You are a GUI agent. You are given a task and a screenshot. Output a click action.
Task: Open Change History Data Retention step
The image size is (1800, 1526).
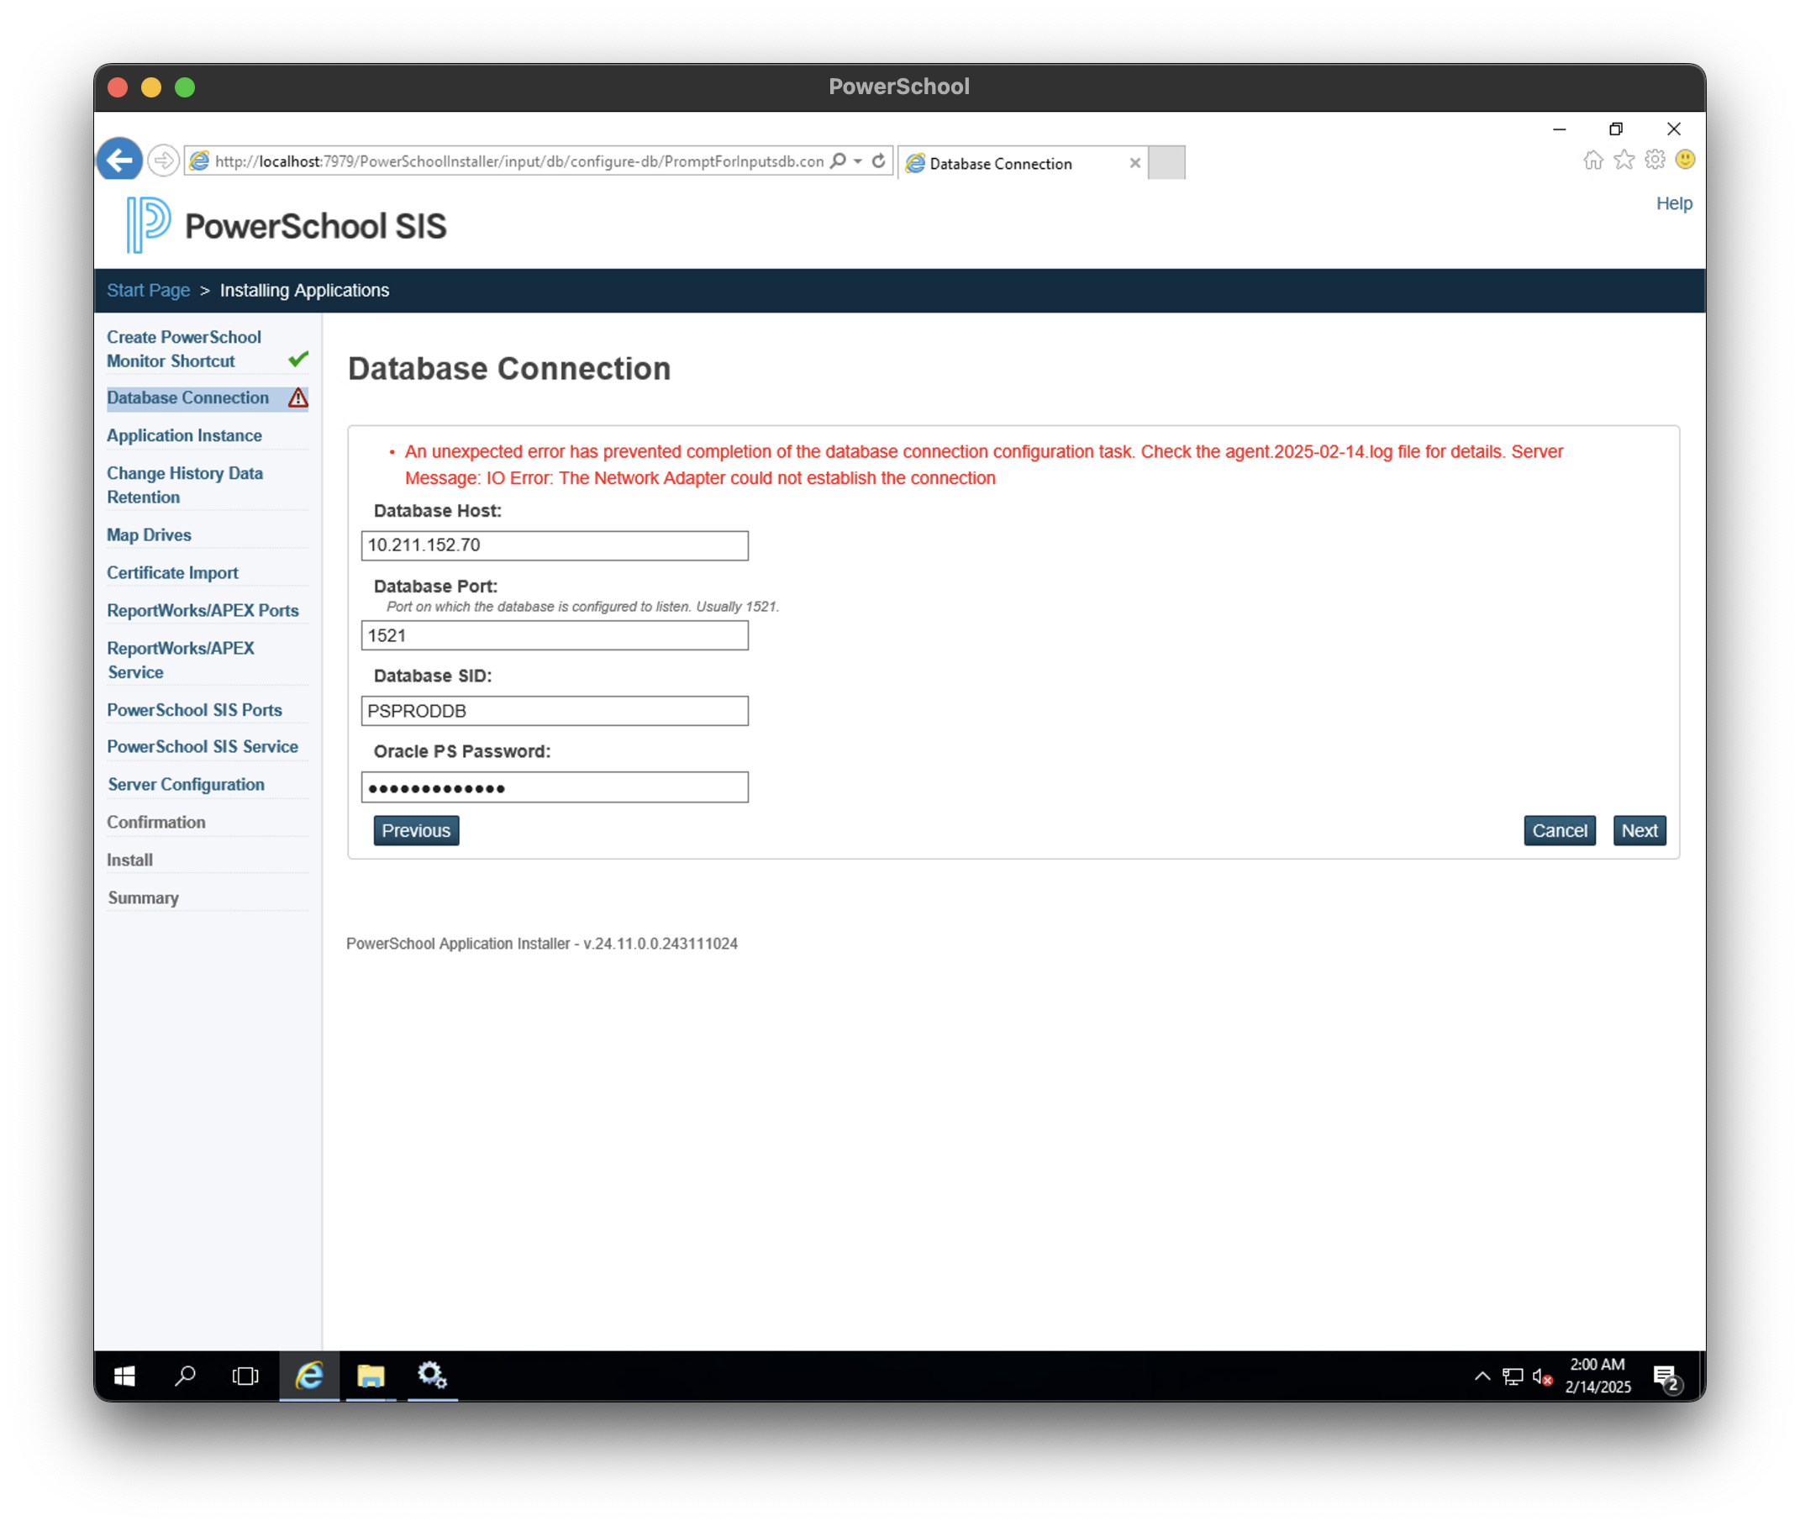(x=184, y=486)
